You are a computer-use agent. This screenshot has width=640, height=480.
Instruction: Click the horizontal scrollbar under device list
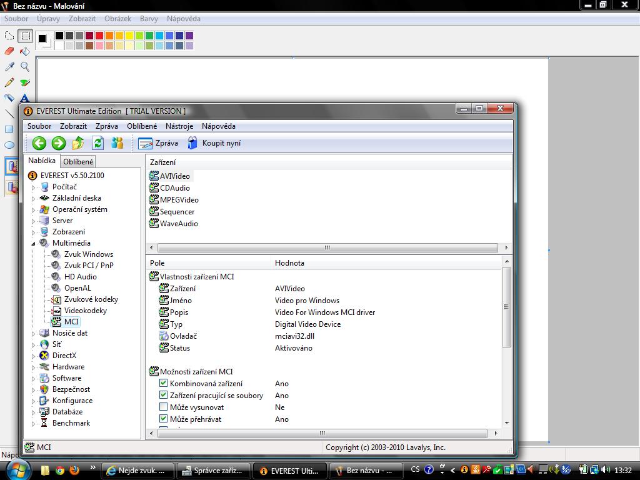tap(328, 247)
